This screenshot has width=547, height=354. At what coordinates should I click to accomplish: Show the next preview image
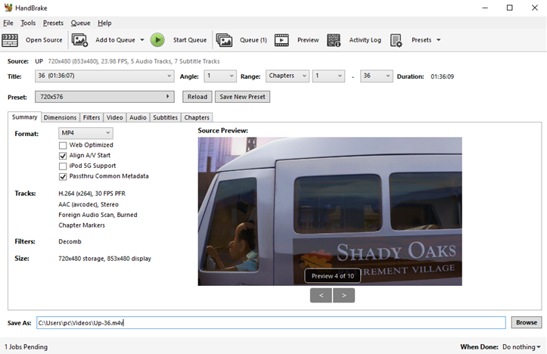[x=344, y=296]
